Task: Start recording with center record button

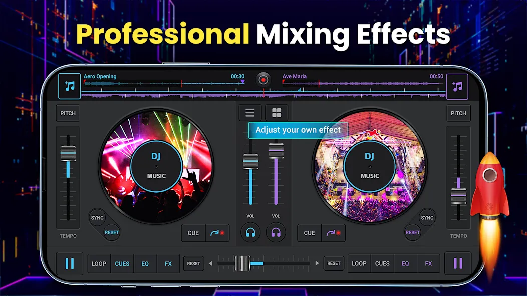Action: tap(263, 80)
